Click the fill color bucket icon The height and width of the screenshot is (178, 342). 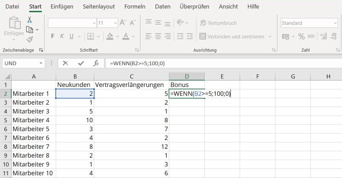[110, 36]
